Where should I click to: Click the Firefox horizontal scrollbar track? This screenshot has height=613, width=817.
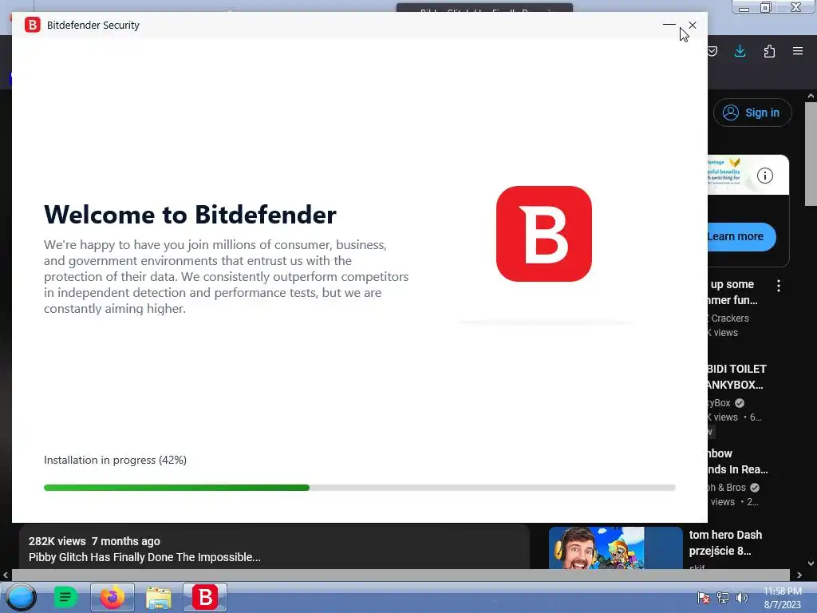point(401,575)
